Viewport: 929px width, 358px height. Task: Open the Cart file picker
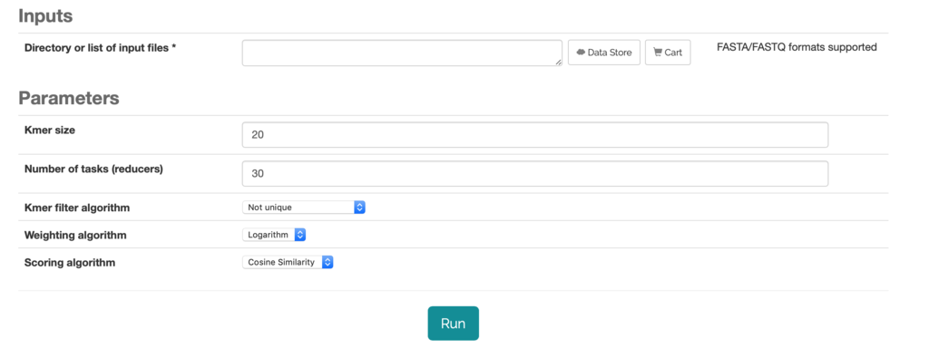click(668, 53)
